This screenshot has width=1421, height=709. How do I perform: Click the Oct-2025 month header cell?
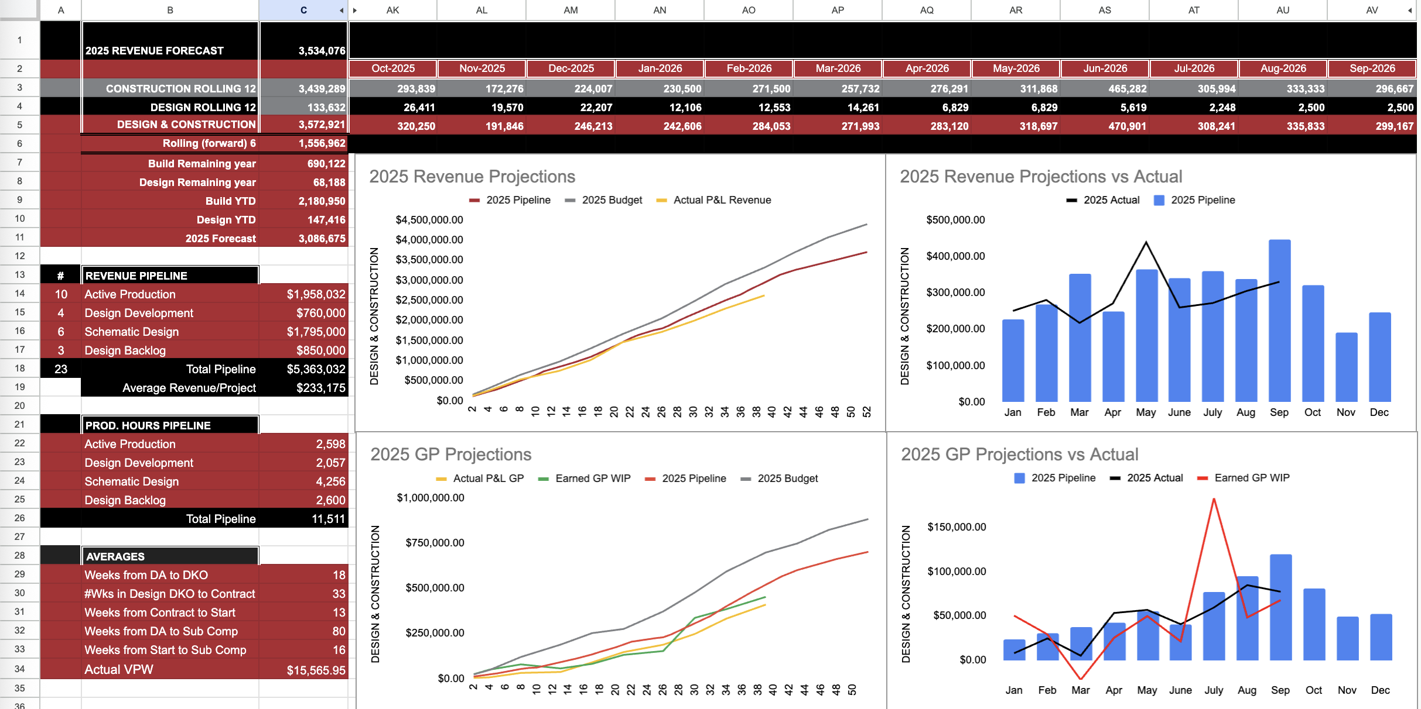click(x=392, y=68)
